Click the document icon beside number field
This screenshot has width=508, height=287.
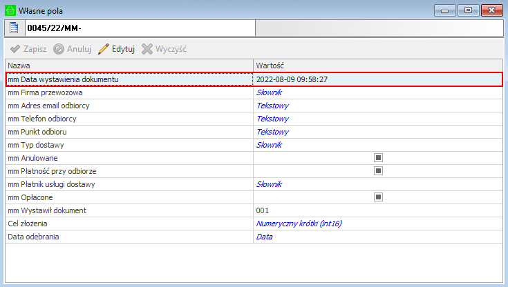[x=15, y=28]
